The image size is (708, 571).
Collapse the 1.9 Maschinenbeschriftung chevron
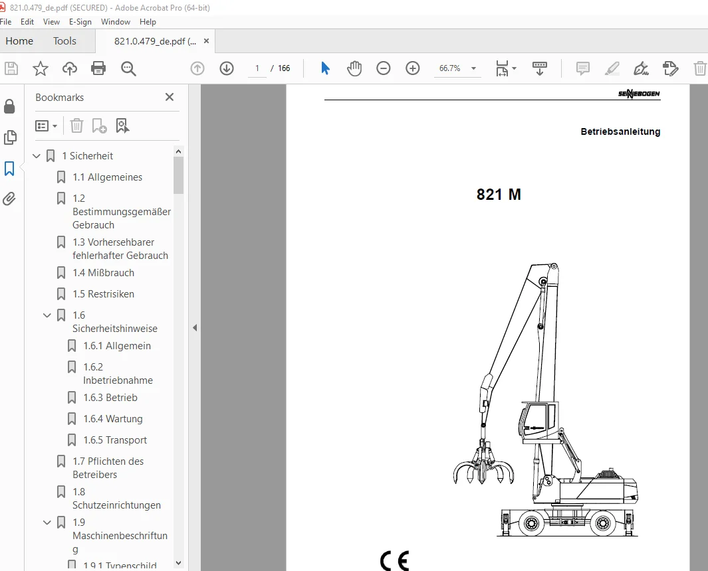(x=47, y=523)
